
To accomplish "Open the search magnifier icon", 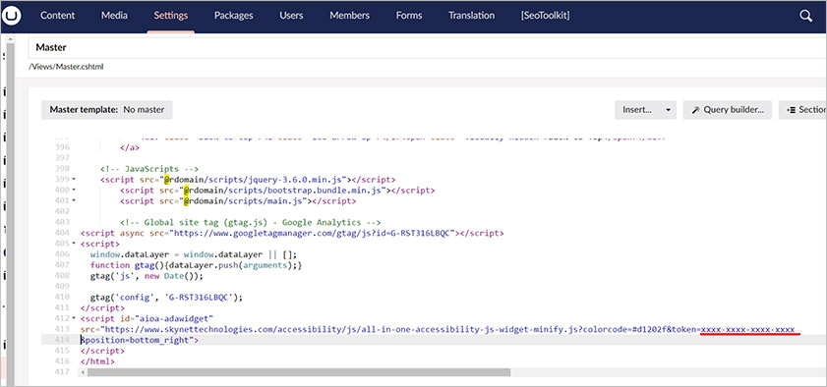I will [805, 16].
